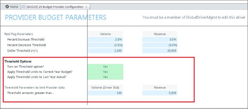Toggle Turn on Threshold option Yes cell

(x=105, y=66)
